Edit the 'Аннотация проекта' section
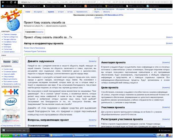This screenshot has width=173, height=138. (x=166, y=62)
